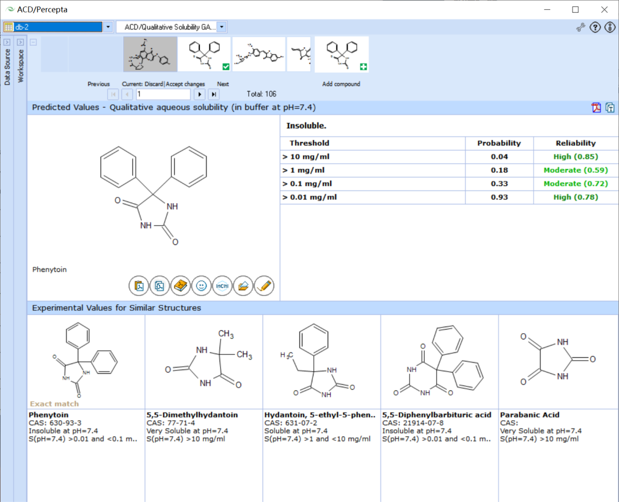This screenshot has height=502, width=619.
Task: Select the long-chain compound thumbnail
Action: pos(259,54)
